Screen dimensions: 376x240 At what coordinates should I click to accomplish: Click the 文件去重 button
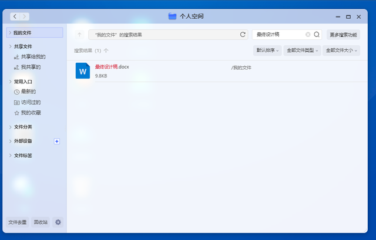coord(17,222)
